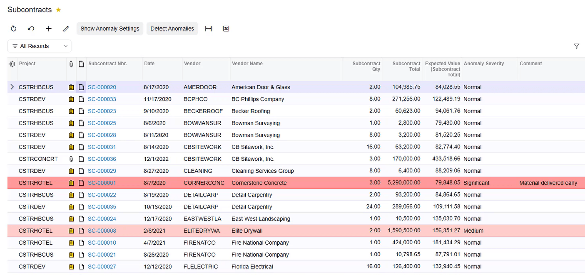The image size is (585, 275).
Task: Export the grid to Excel
Action: 226,29
